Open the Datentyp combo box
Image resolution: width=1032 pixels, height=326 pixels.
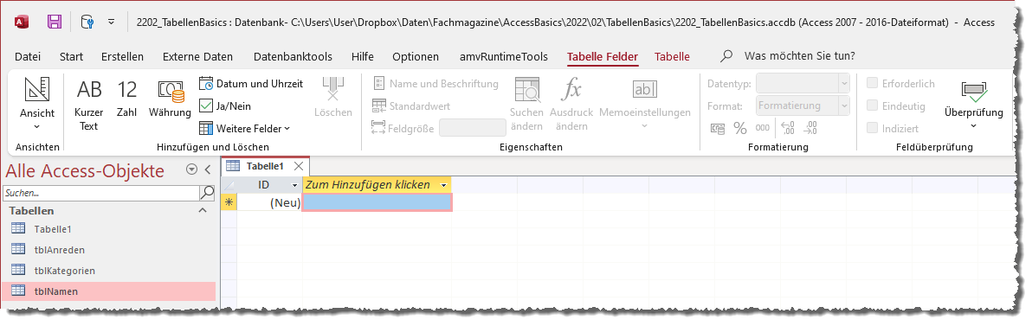(x=803, y=84)
